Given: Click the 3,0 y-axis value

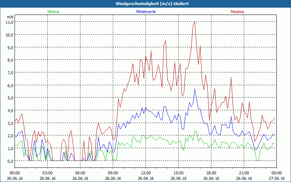Looking at the screenshot, I should pos(10,123).
